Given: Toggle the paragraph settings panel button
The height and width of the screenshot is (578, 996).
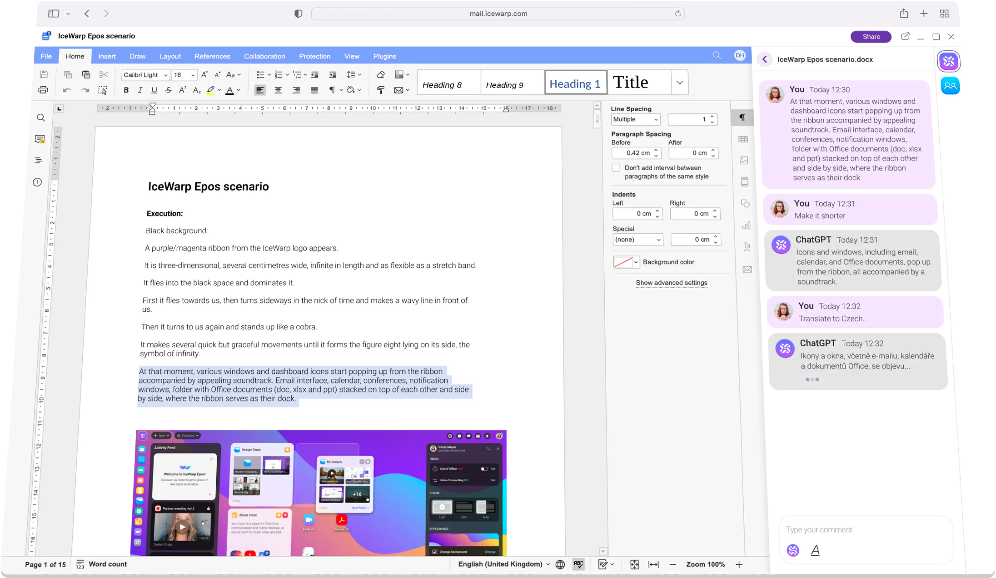Looking at the screenshot, I should [742, 118].
